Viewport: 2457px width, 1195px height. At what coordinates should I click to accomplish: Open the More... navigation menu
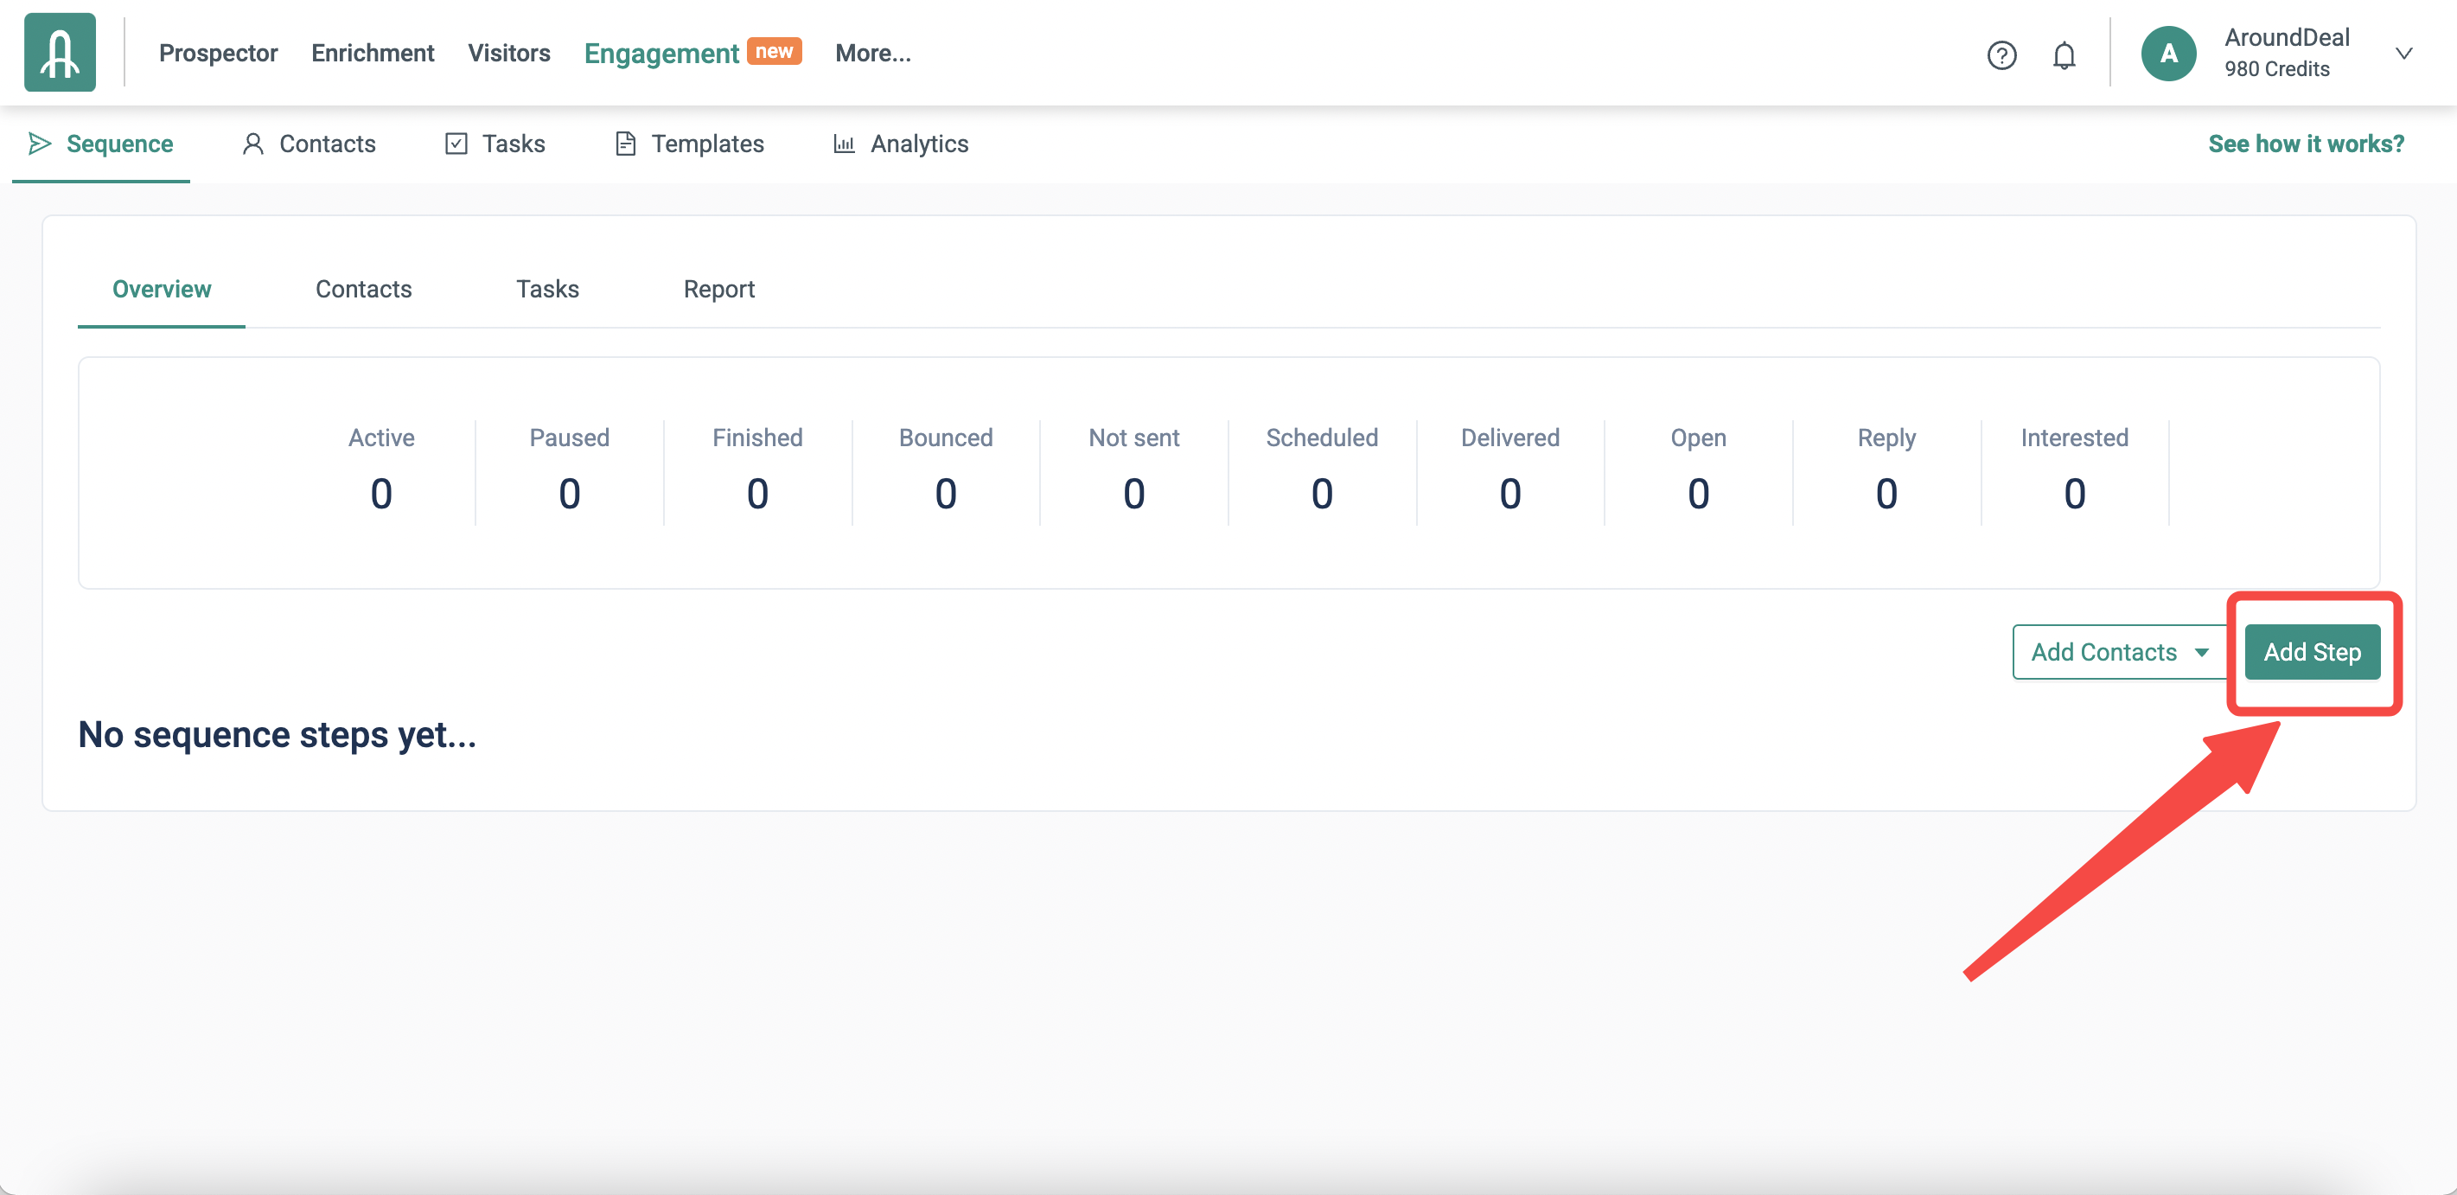click(x=872, y=54)
